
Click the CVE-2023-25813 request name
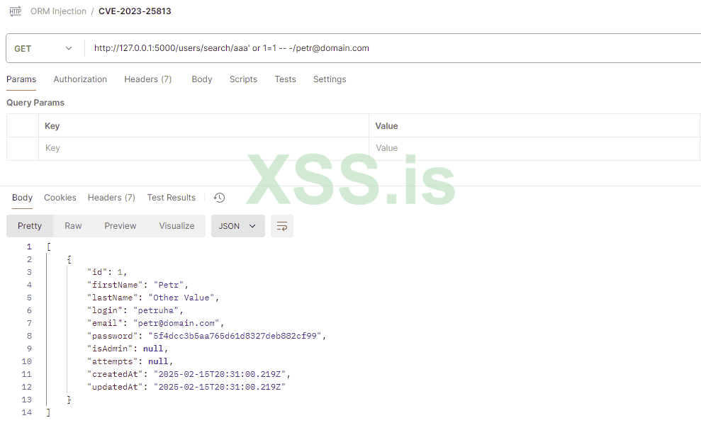(x=135, y=11)
